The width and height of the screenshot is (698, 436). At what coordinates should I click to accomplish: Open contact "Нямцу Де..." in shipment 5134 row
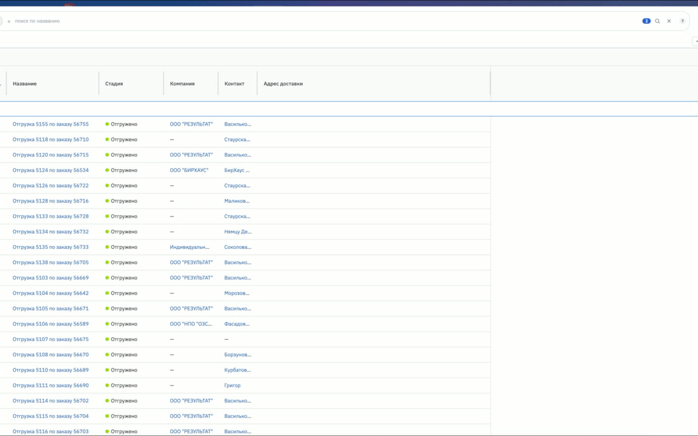tap(238, 232)
